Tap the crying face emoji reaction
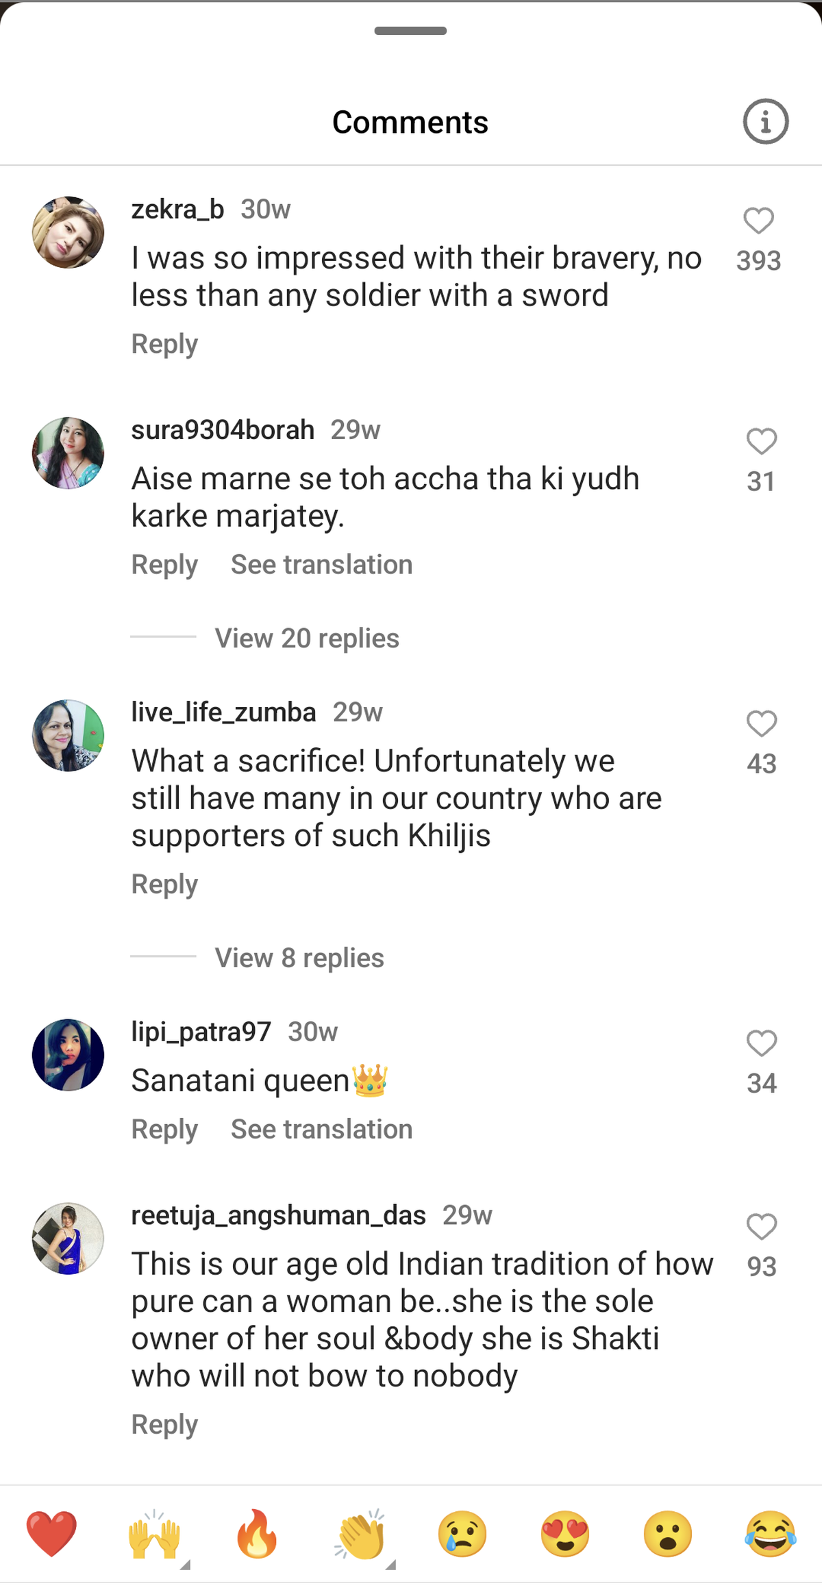The height and width of the screenshot is (1592, 822). 462,1534
